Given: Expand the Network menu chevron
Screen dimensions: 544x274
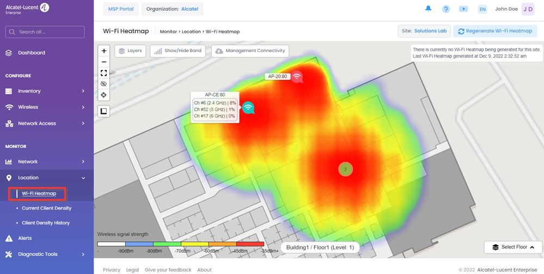Looking at the screenshot, I should pyautogui.click(x=83, y=161).
